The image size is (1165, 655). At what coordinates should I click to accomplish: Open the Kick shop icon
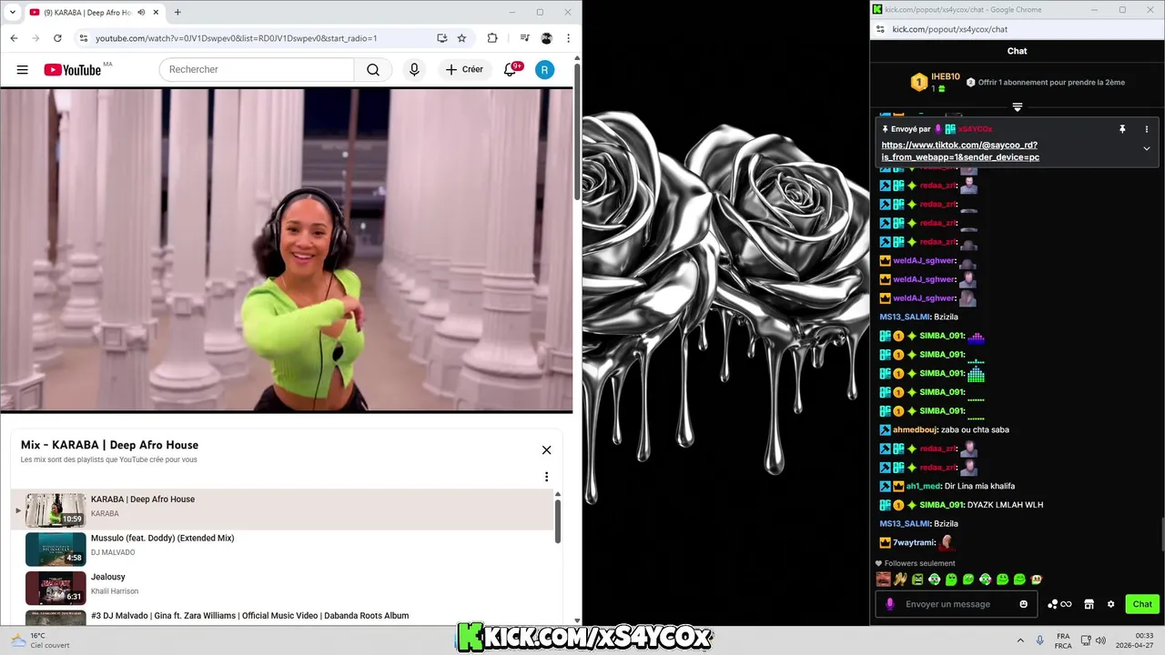coord(1089,604)
